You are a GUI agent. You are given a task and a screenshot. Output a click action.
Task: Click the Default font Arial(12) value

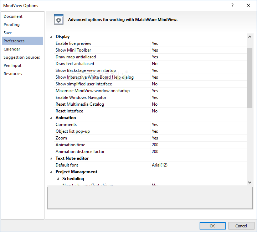[x=198, y=165]
